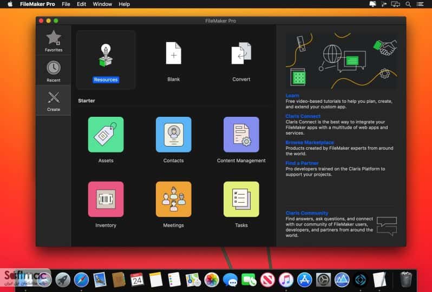Open the blank document icon in dock
The width and height of the screenshot is (432, 292).
[x=379, y=280]
